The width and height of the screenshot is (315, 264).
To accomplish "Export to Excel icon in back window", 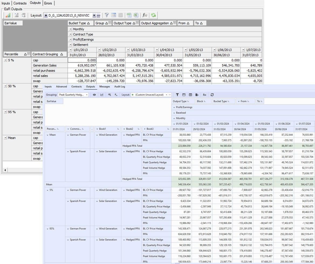I will 136,15.
